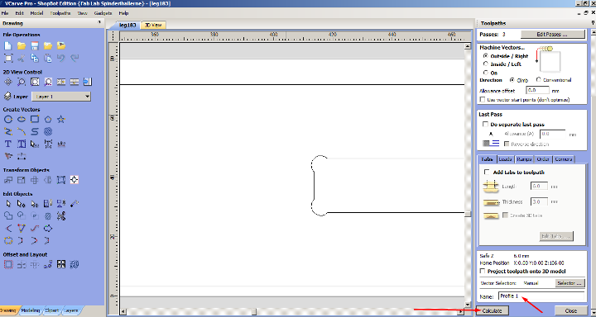The height and width of the screenshot is (317, 596).
Task: Open the Toolpaths menu
Action: click(x=60, y=13)
